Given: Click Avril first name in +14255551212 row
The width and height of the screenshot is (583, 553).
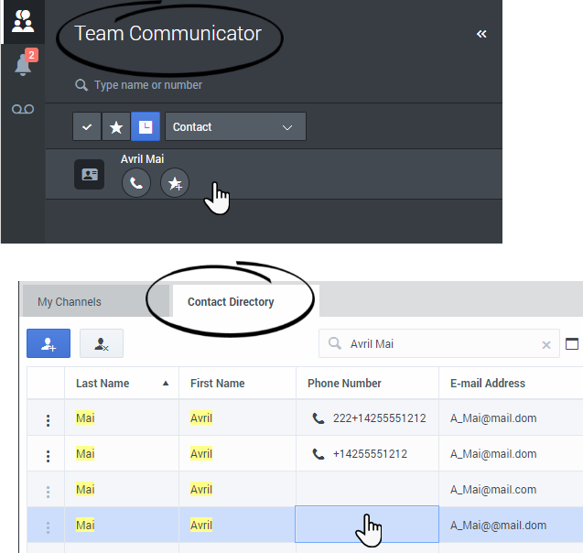Looking at the screenshot, I should [201, 454].
